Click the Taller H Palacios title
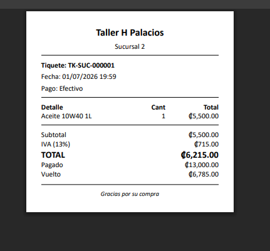 [130, 33]
